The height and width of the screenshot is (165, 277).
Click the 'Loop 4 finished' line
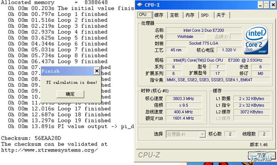pyautogui.click(x=58, y=32)
